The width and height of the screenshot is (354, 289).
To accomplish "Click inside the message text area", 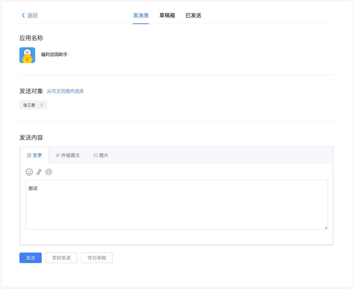I will (x=176, y=204).
